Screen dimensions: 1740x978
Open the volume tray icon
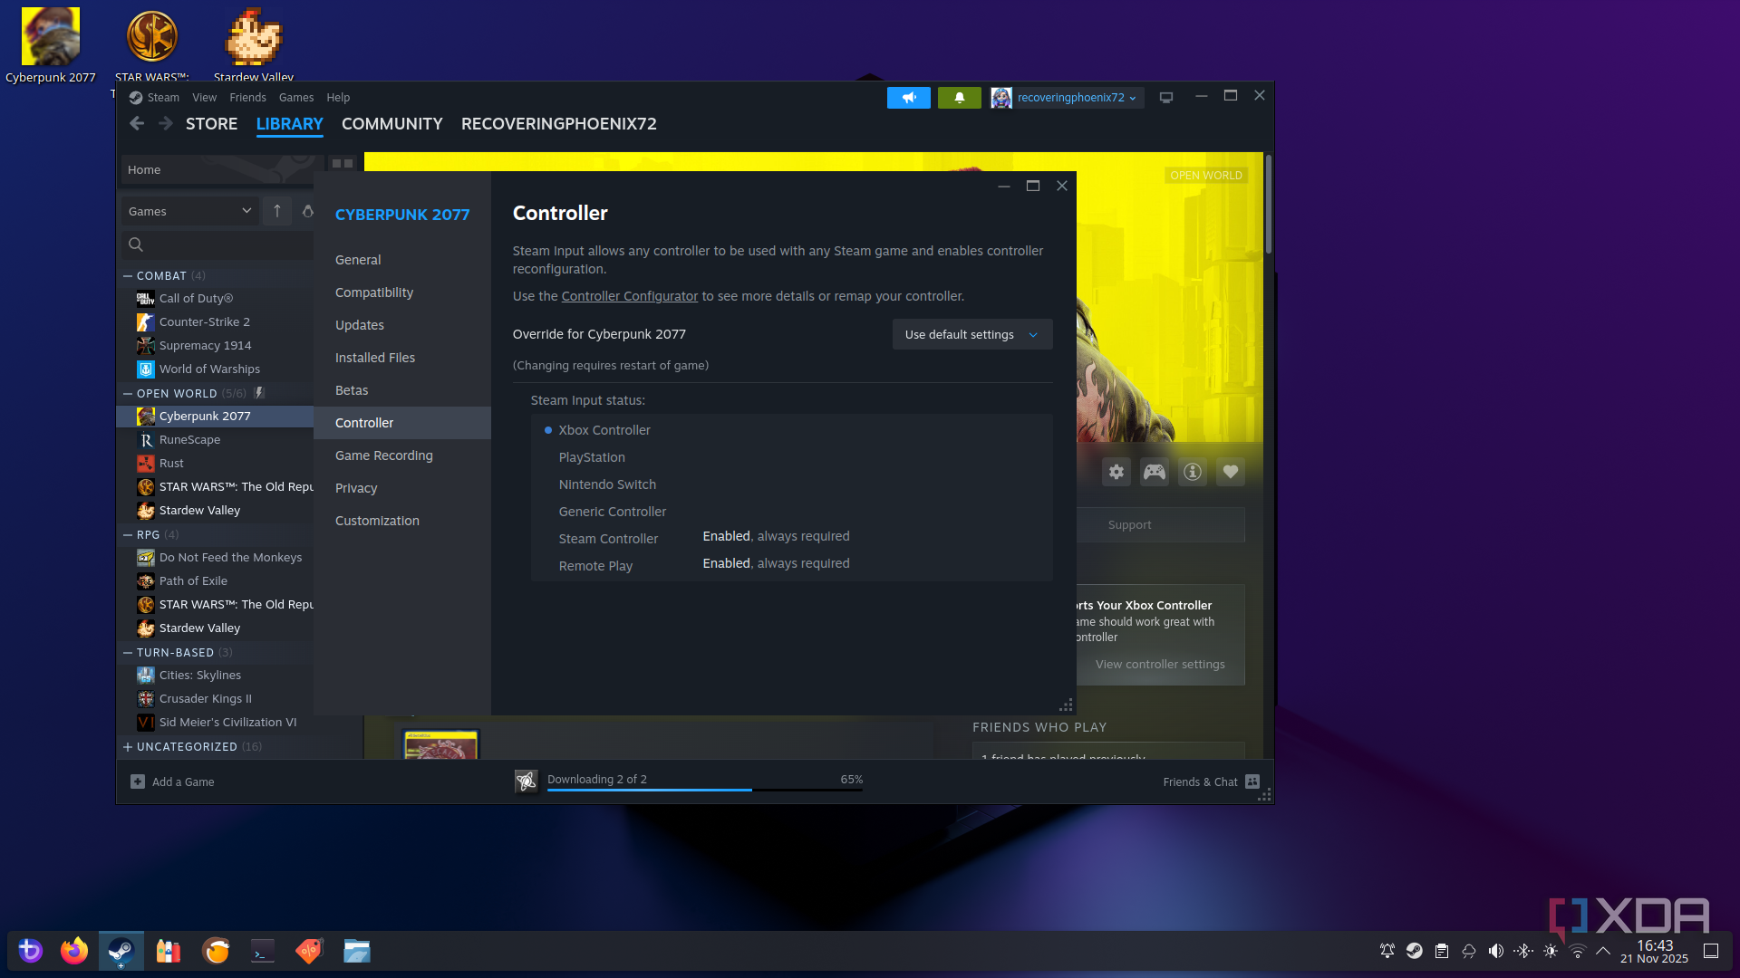[x=1496, y=951]
